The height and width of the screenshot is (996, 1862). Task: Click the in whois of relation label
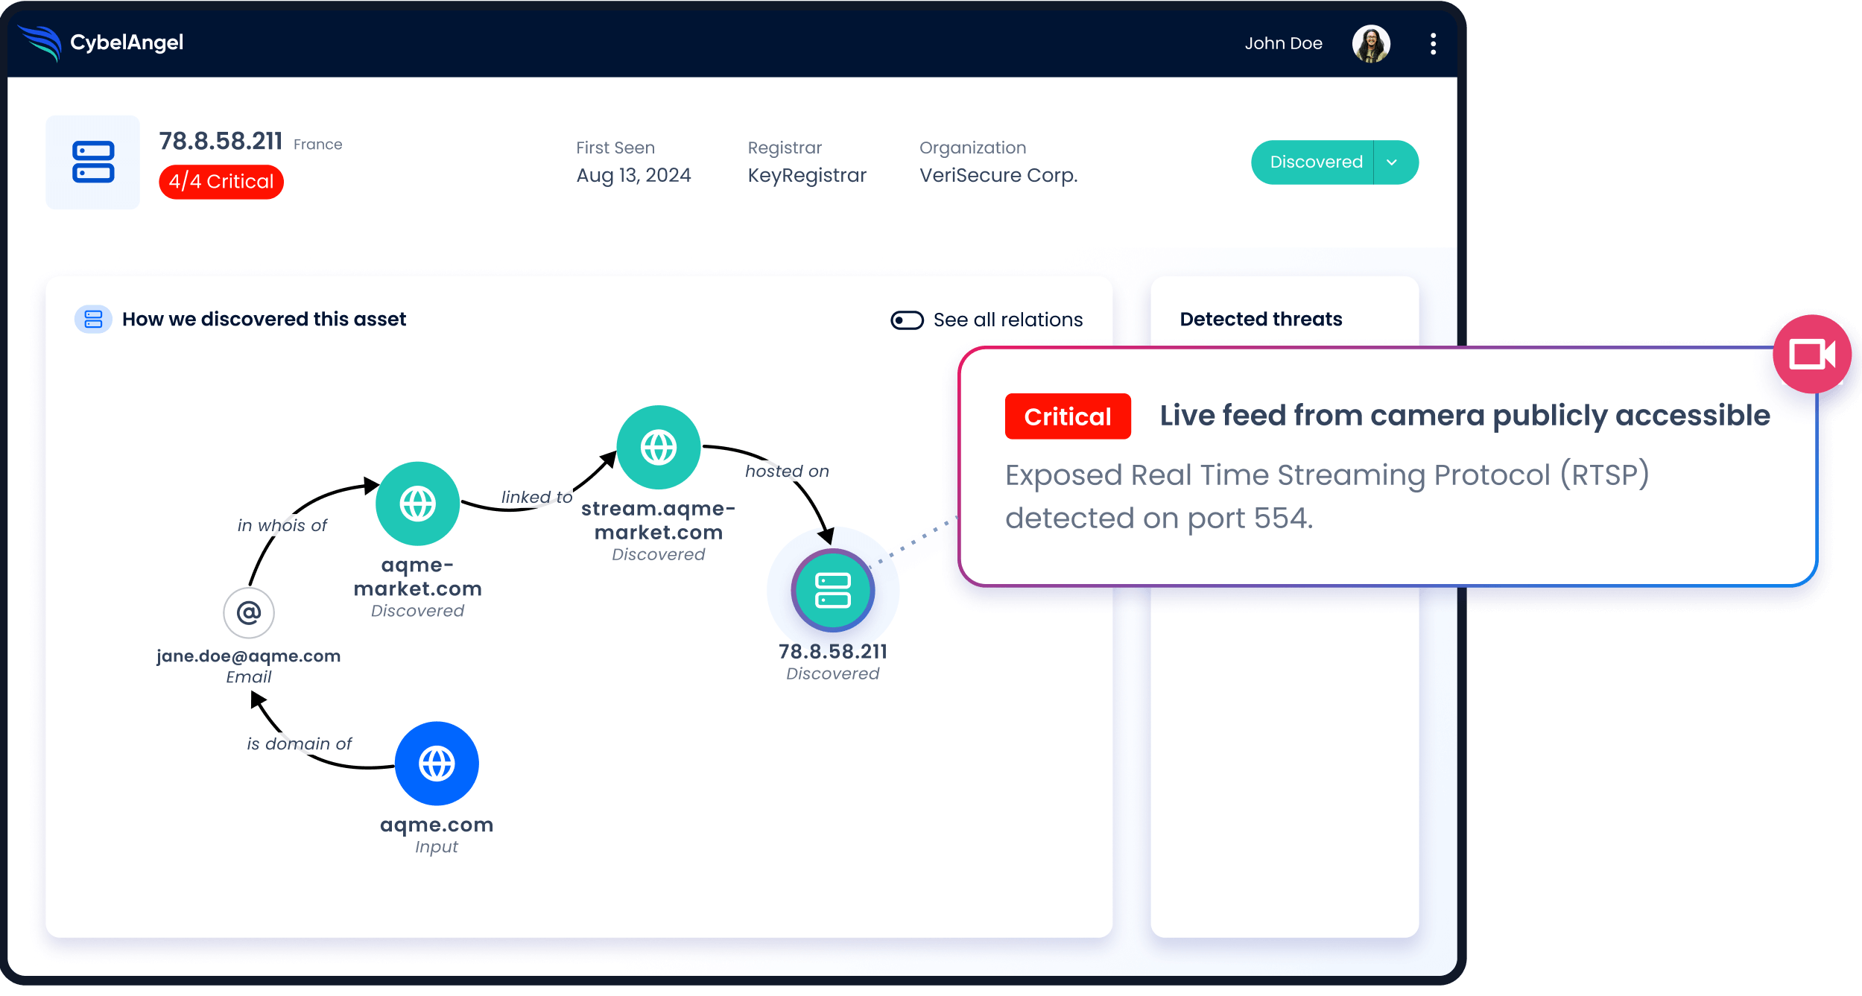(282, 525)
